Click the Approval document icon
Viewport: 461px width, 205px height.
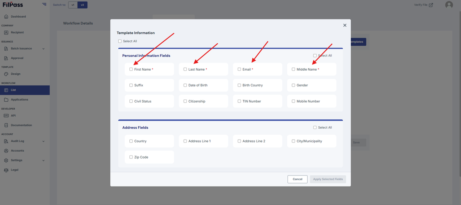pos(6,58)
